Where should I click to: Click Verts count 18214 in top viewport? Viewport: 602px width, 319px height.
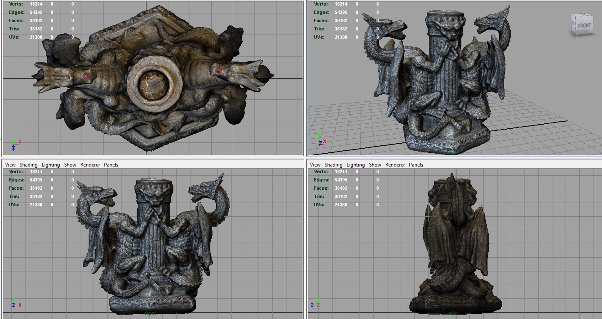tap(36, 4)
